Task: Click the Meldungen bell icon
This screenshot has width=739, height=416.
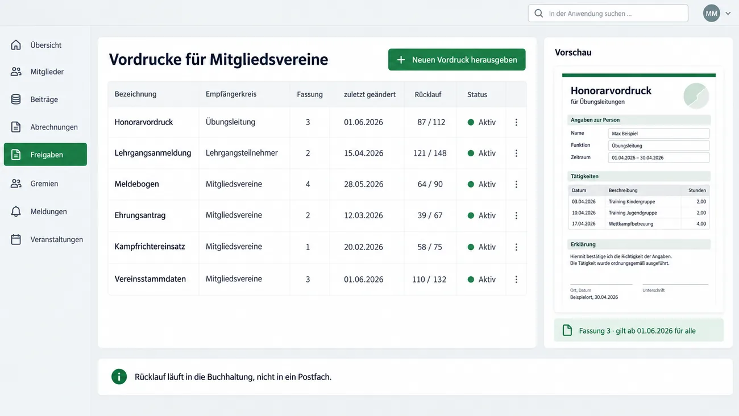Action: coord(16,211)
